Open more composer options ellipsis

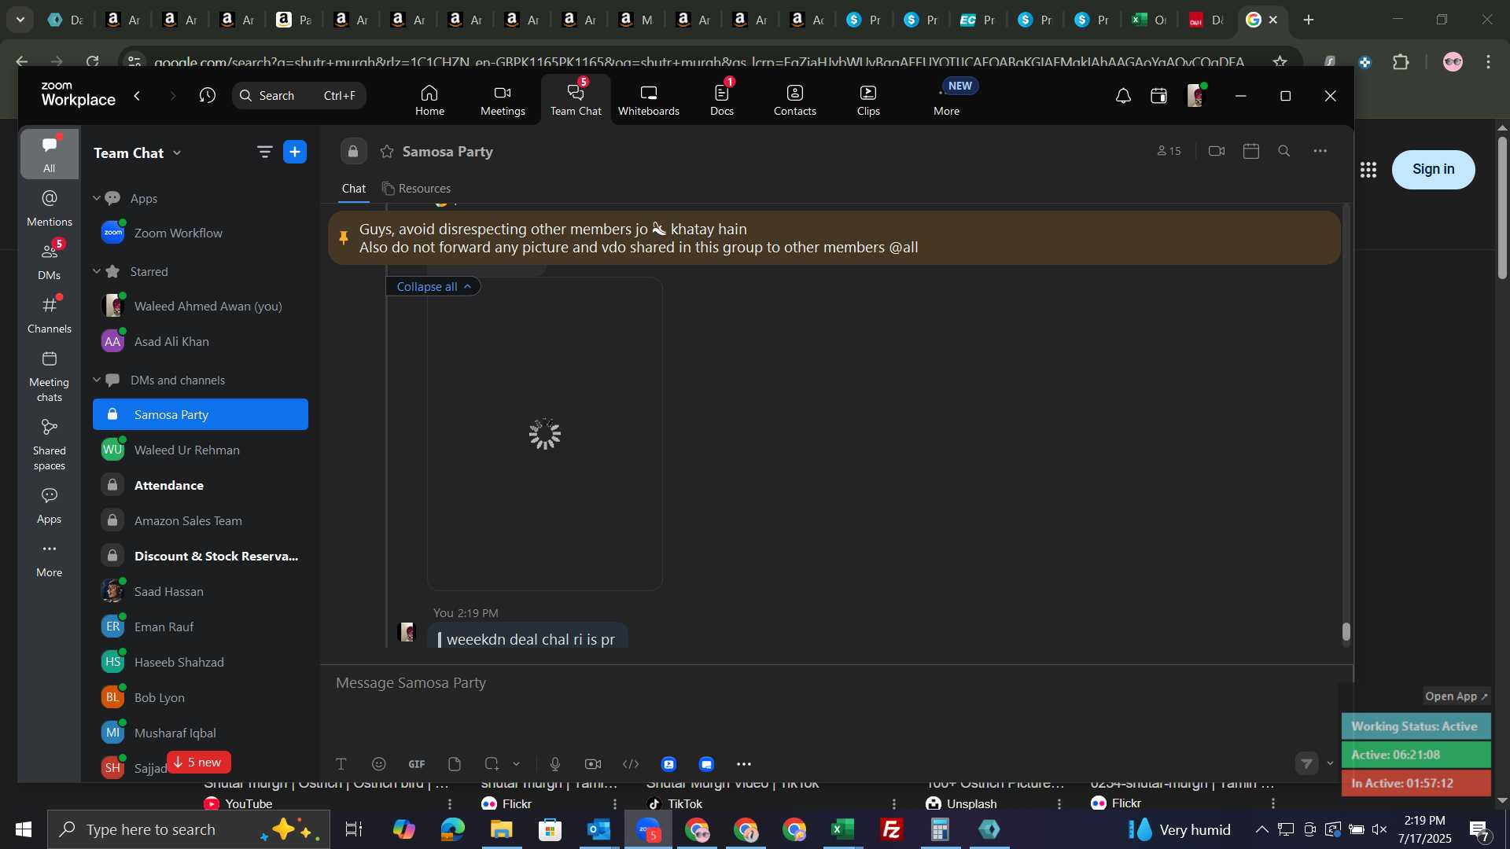(744, 764)
